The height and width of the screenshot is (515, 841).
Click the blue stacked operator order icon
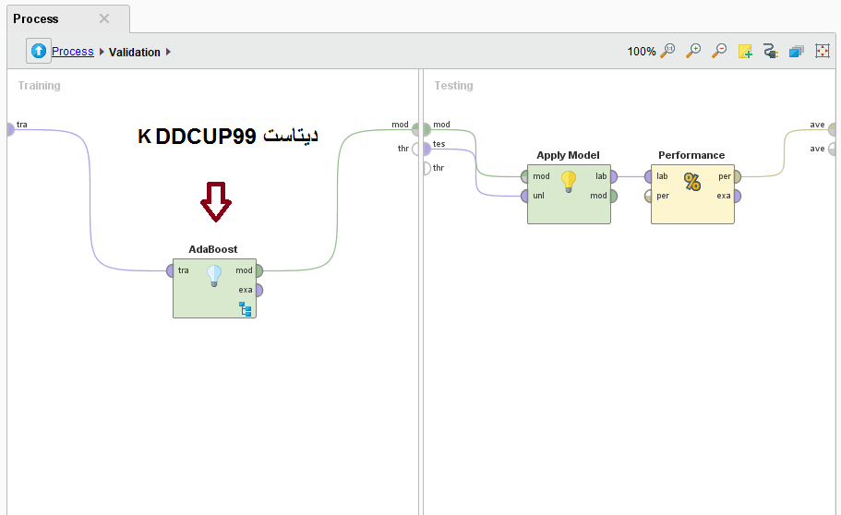click(x=796, y=52)
